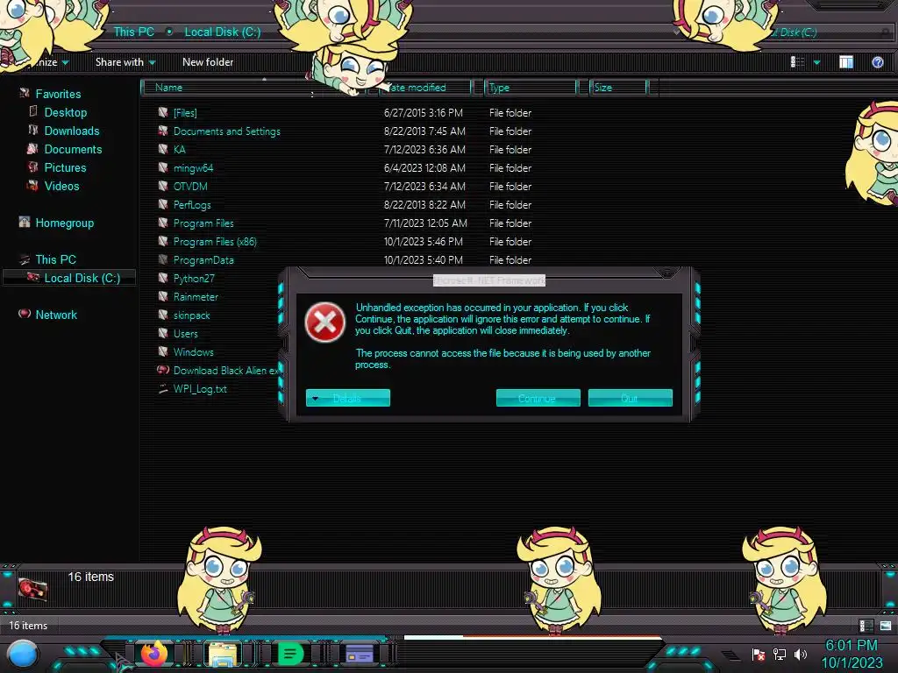Click the drive thumbnail in details pane

(x=32, y=588)
